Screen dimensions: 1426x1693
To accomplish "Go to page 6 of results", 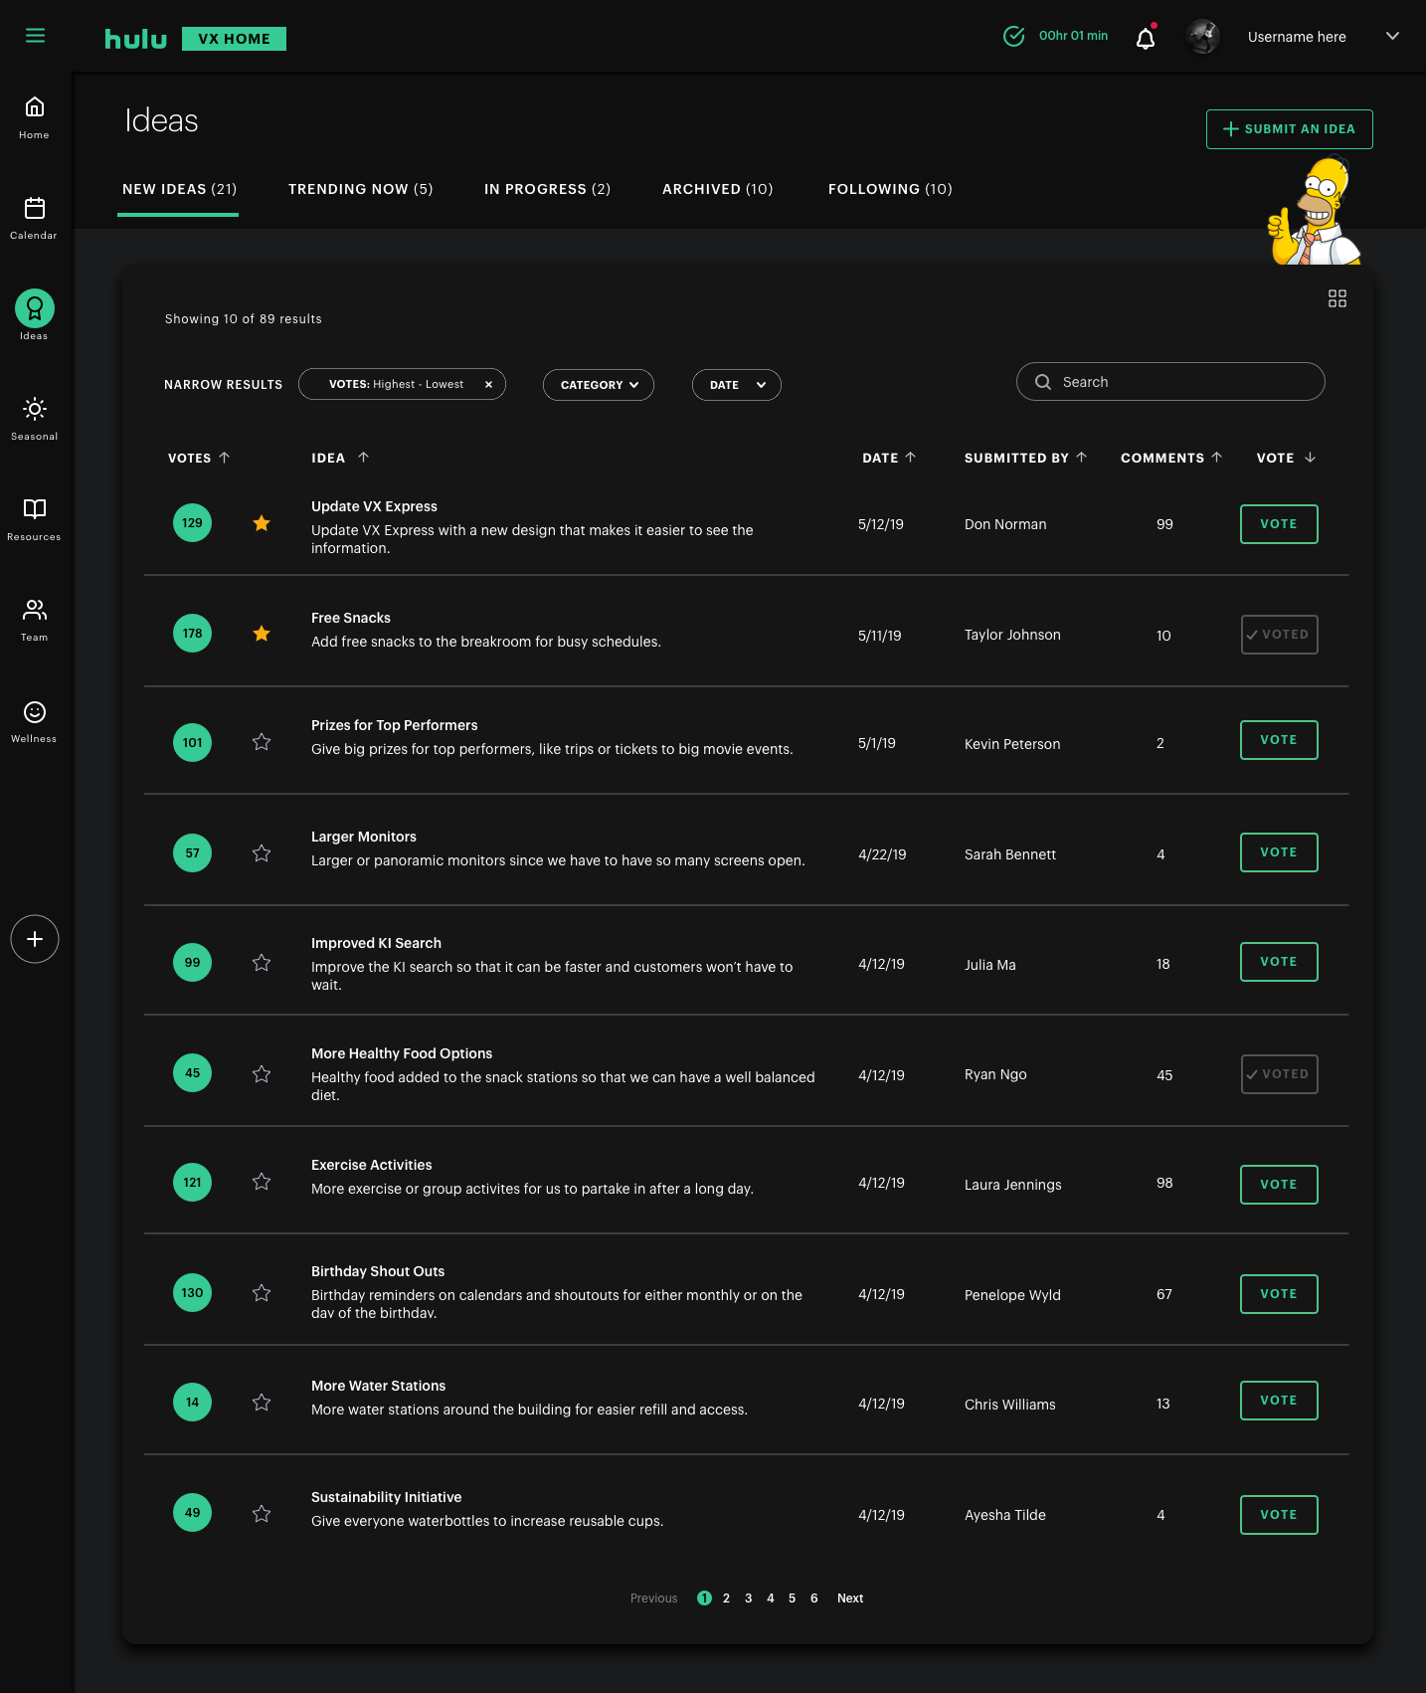I will 813,1599.
